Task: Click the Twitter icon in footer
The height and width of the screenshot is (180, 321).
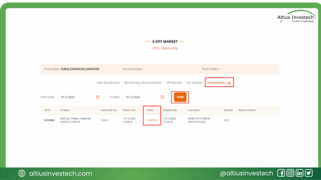Action: (x=309, y=173)
